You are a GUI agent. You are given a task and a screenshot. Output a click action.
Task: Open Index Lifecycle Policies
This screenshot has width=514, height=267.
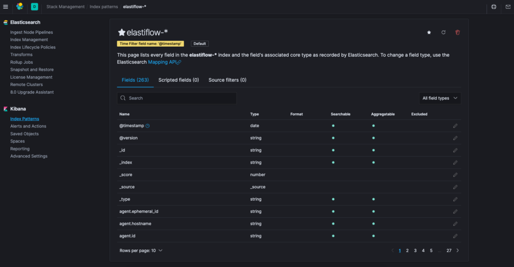(x=33, y=47)
